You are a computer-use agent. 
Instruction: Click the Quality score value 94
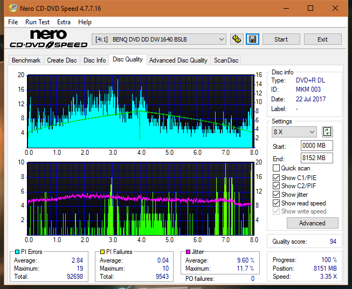[x=333, y=242]
